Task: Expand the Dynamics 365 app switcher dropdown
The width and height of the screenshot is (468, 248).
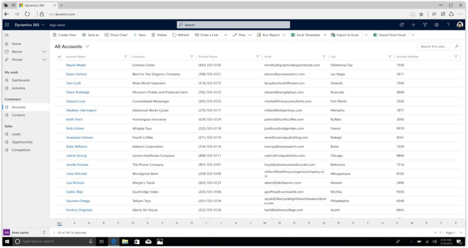Action: coord(43,25)
